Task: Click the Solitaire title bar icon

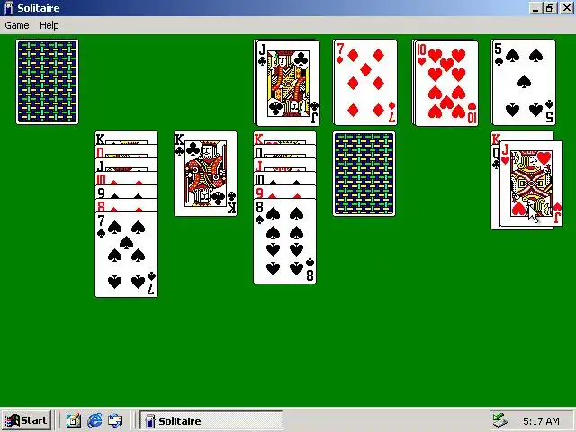Action: pyautogui.click(x=8, y=8)
